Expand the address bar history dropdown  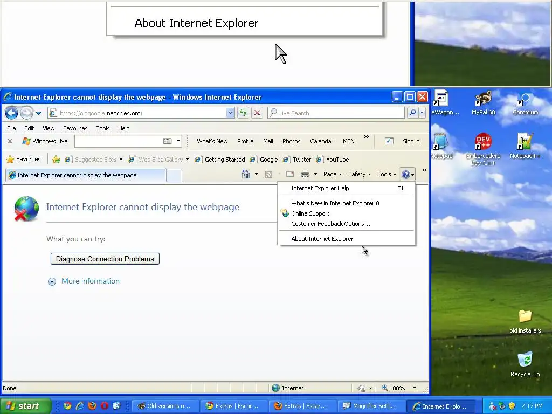pyautogui.click(x=230, y=113)
